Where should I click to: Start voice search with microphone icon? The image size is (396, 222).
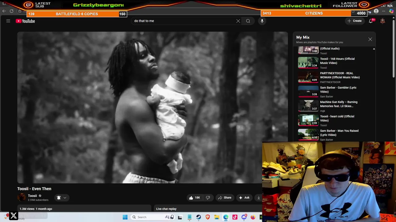262,21
